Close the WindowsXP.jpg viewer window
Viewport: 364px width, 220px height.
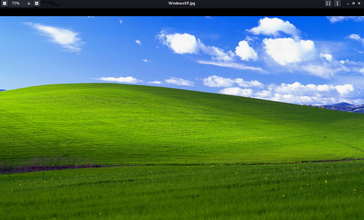click(358, 4)
